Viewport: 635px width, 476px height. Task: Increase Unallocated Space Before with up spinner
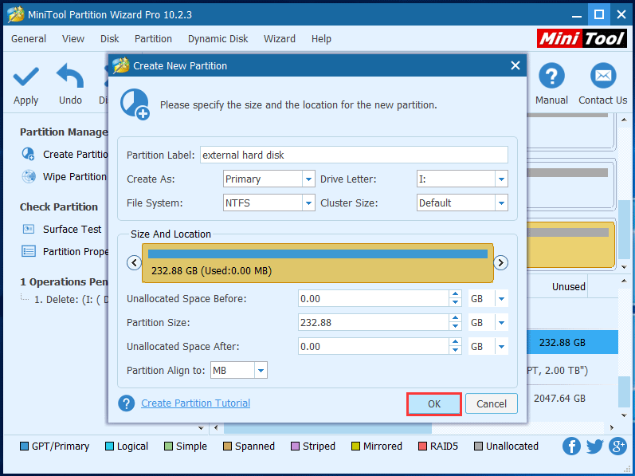pos(456,294)
